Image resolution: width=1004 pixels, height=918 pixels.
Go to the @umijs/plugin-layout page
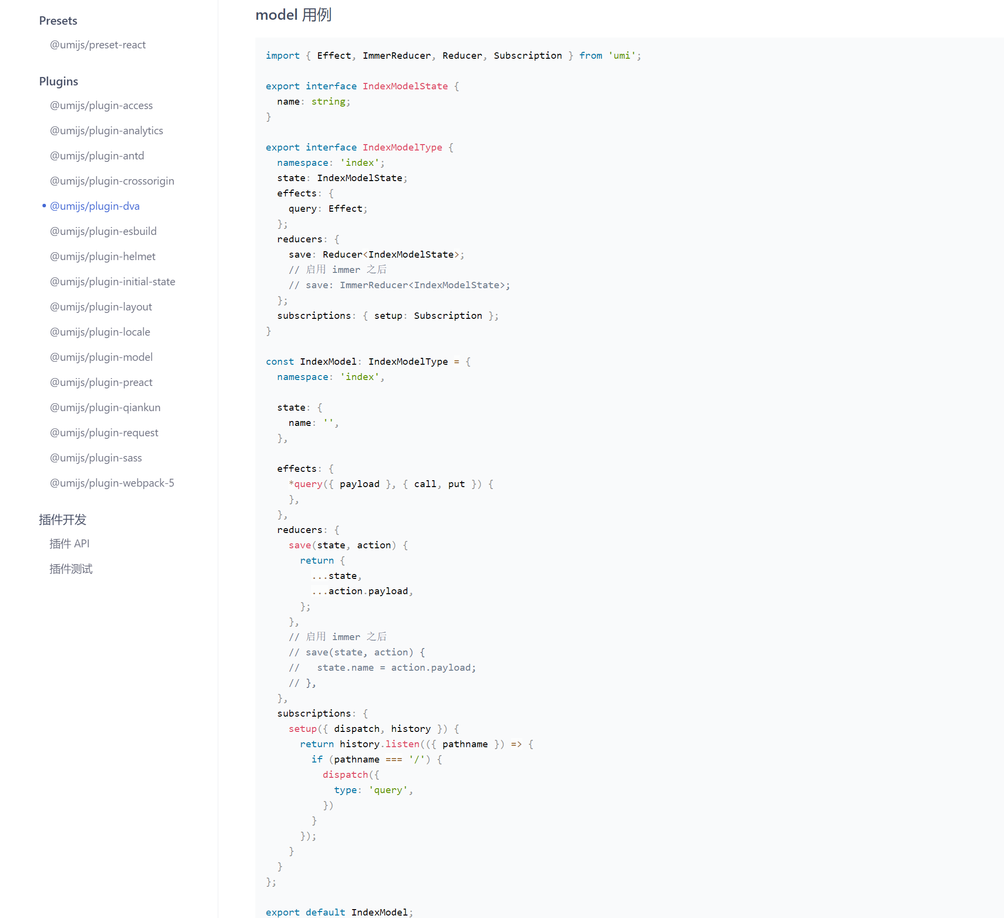tap(101, 306)
